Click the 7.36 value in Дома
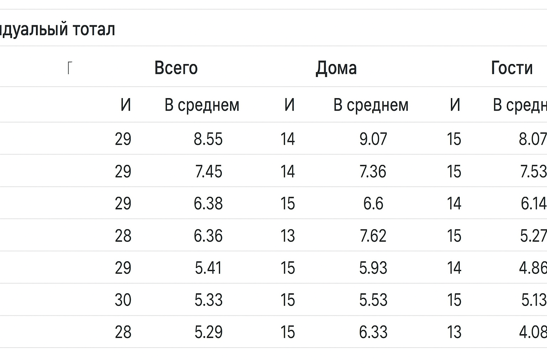 click(x=373, y=172)
